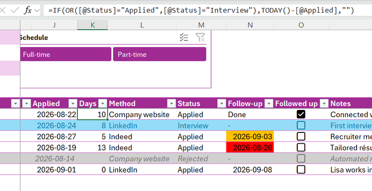Open the Applied column filter dropdown

coord(73,104)
